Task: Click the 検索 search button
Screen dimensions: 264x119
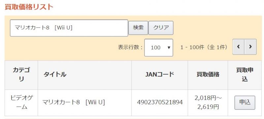Action: pyautogui.click(x=138, y=28)
